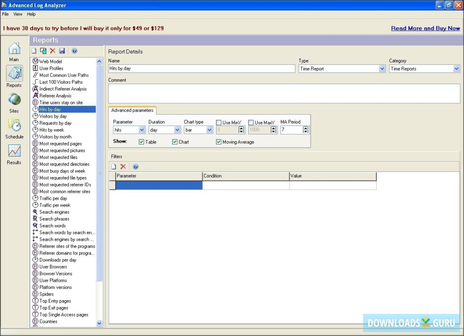Create a new report from reports toolbar
This screenshot has height=336, width=464.
34,51
